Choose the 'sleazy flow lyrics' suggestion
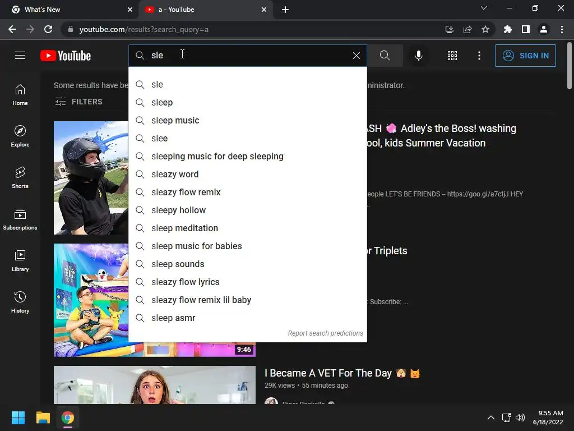 point(247,282)
